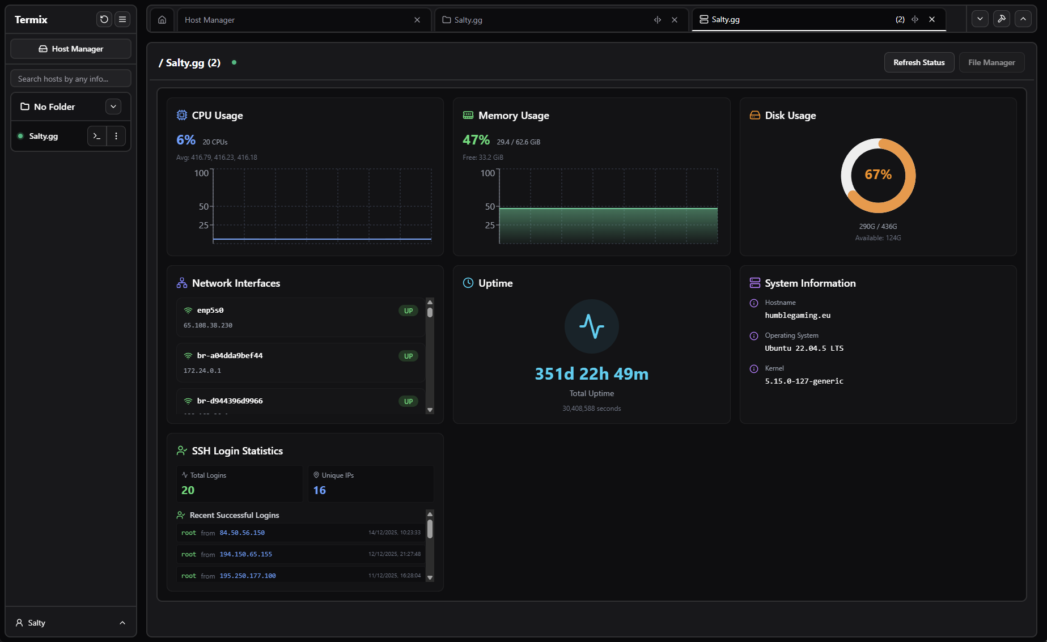Click split-screen icon on active Salty.gg tab
Image resolution: width=1047 pixels, height=642 pixels.
[915, 19]
